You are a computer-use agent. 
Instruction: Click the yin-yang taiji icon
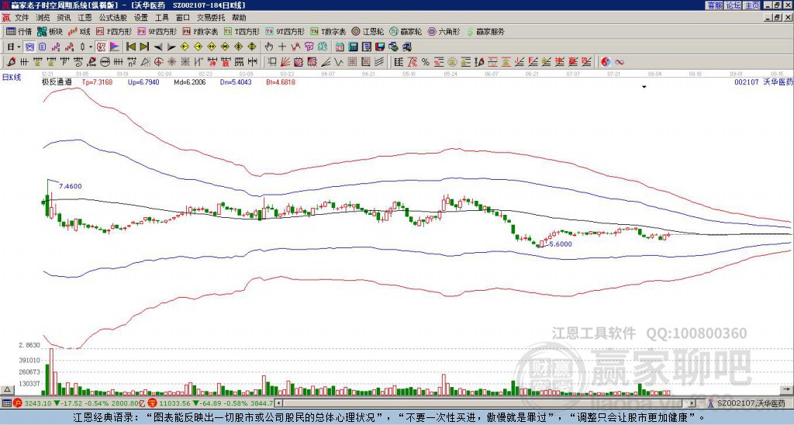606,62
